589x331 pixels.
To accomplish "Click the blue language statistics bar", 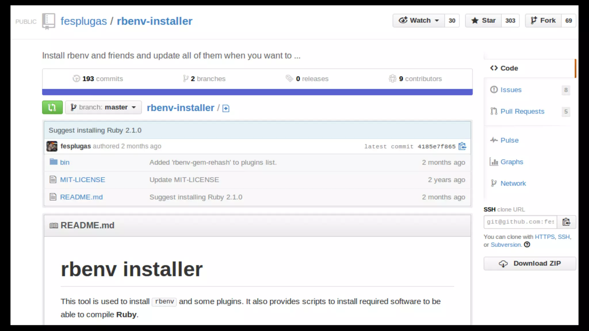I will click(x=257, y=92).
